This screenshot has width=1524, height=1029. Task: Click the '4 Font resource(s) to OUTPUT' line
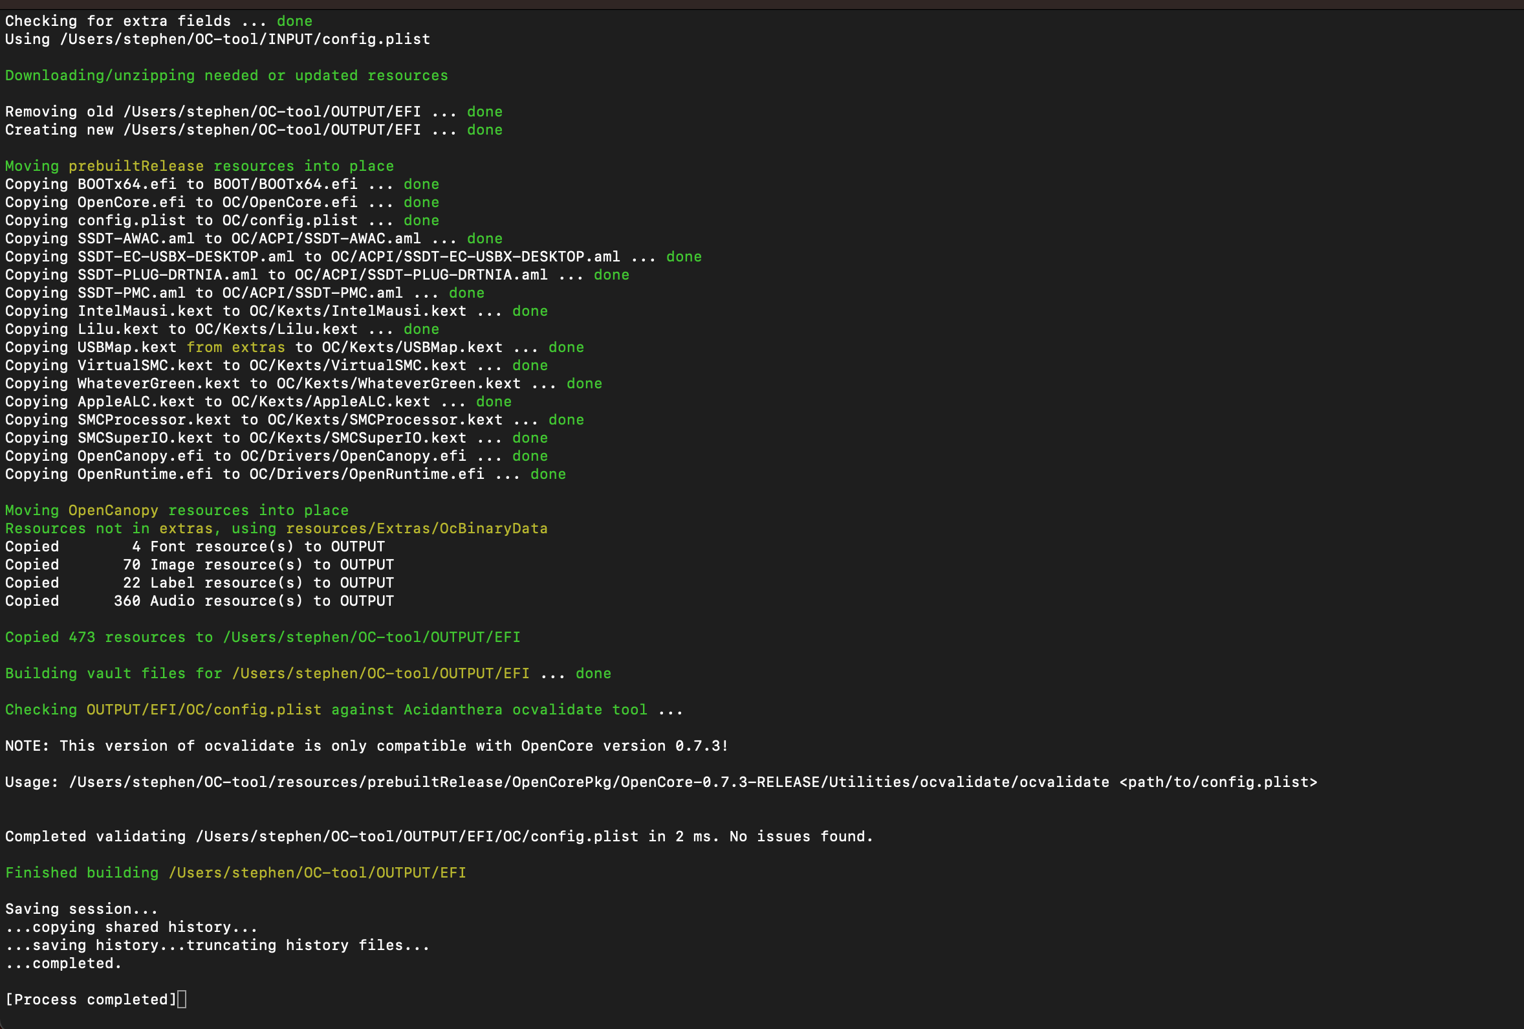click(195, 547)
